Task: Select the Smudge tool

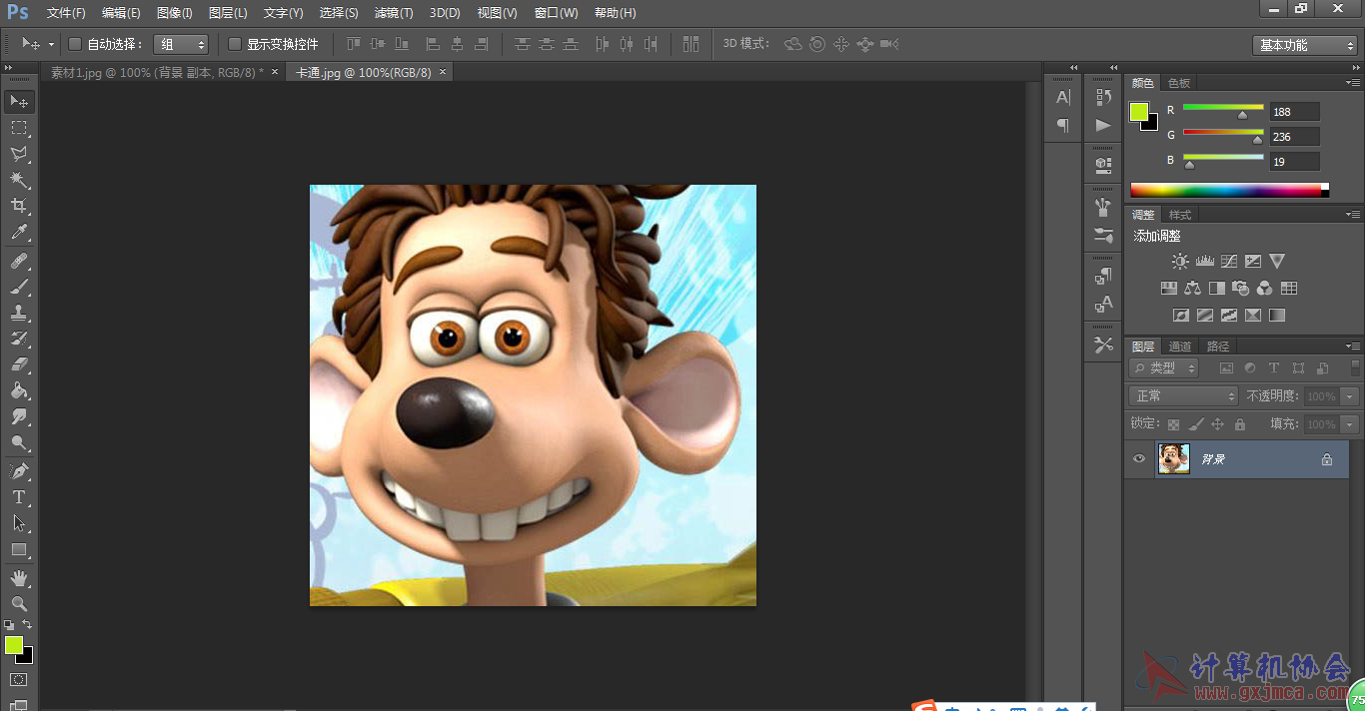Action: (x=19, y=416)
